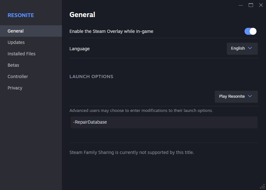Click the RESONITE title in sidebar
266x190 pixels.
[21, 15]
